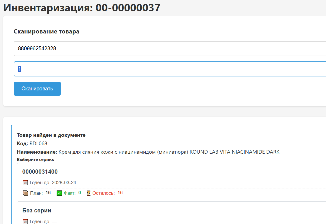Viewport: 326px width, 224px height.
Task: Click the green checkmark icon beside Факт
Action: [59, 193]
